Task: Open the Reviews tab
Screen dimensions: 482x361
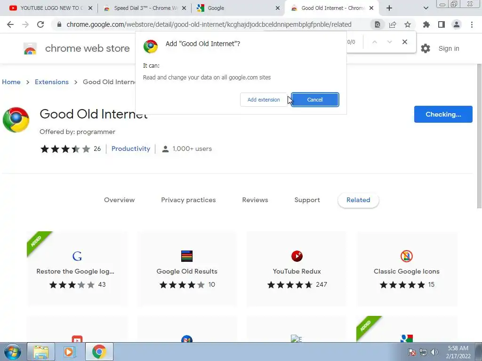Action: click(255, 200)
